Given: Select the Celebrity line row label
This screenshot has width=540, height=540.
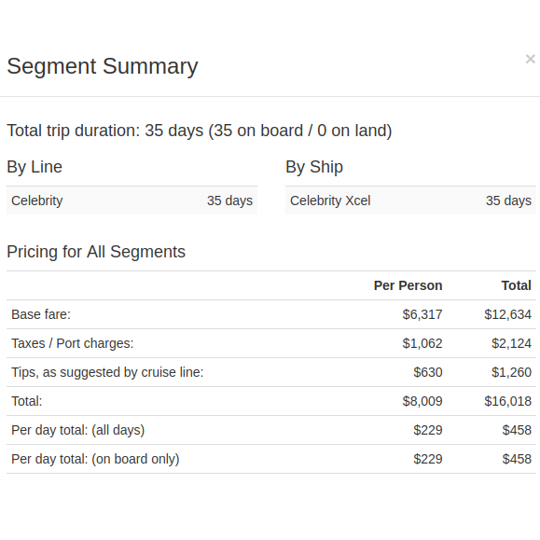Looking at the screenshot, I should point(37,201).
